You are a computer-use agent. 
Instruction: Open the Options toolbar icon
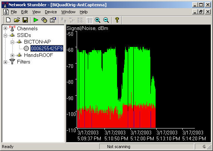pos(53,20)
